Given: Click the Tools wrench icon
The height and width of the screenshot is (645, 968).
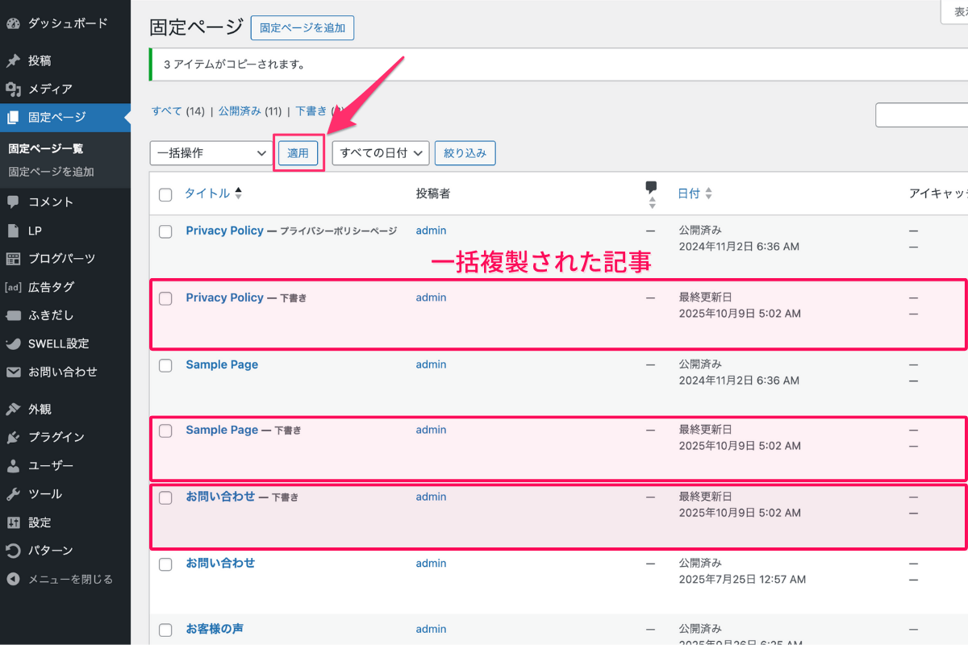Looking at the screenshot, I should coord(13,494).
